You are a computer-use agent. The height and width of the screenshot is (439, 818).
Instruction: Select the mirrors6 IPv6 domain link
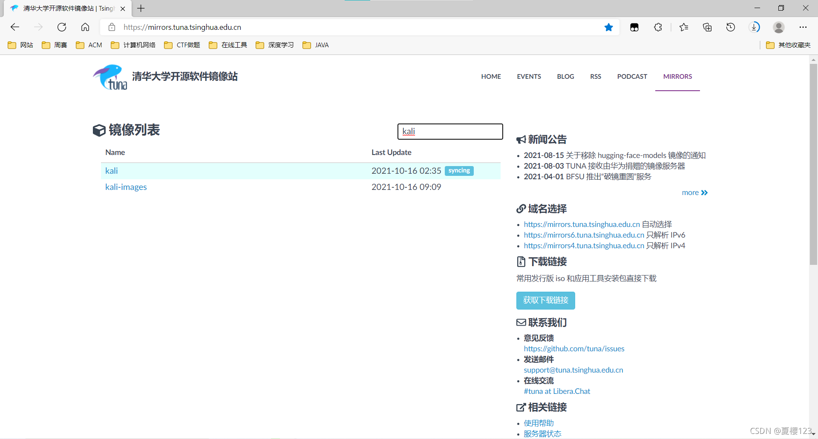point(584,235)
